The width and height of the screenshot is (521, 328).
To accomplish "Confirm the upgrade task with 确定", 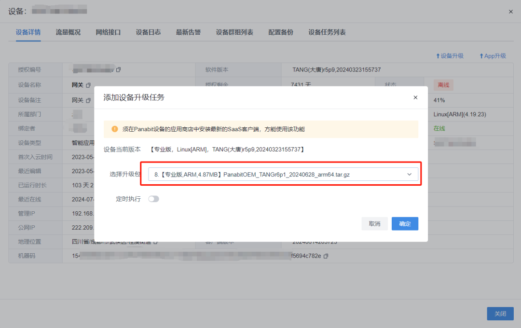I will tap(405, 223).
